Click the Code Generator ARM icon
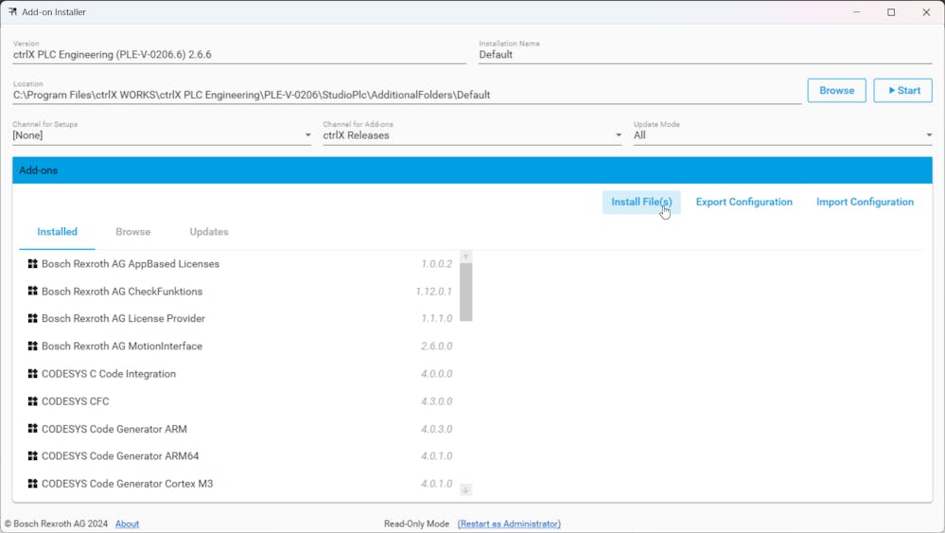This screenshot has height=533, width=945. click(x=32, y=428)
